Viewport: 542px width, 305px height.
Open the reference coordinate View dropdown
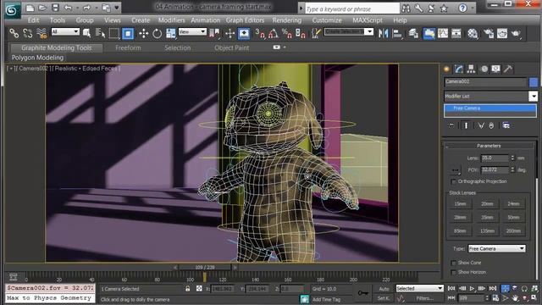click(x=192, y=32)
